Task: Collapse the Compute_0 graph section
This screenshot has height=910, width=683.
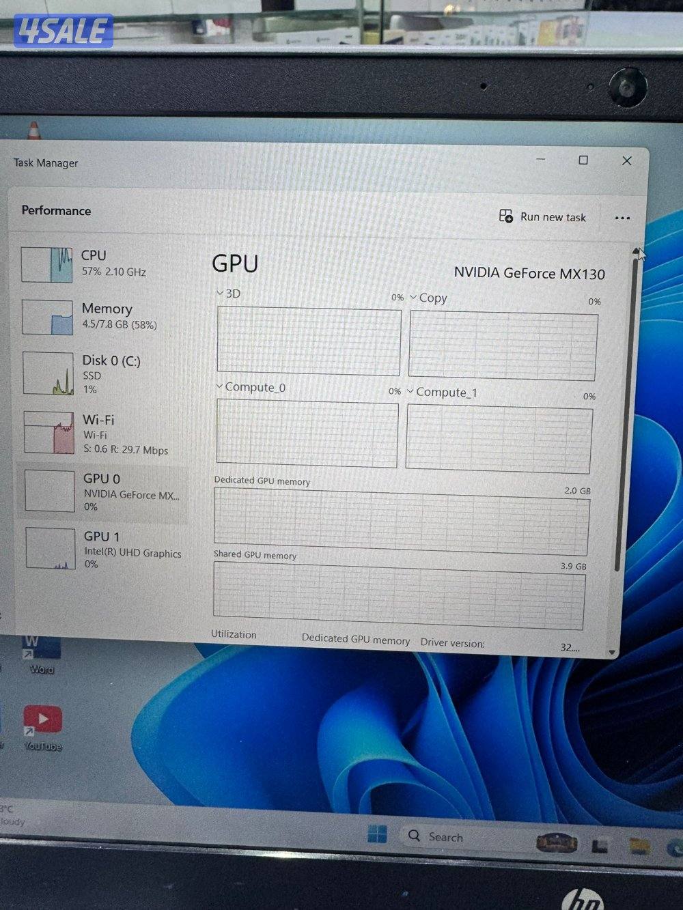Action: point(219,386)
